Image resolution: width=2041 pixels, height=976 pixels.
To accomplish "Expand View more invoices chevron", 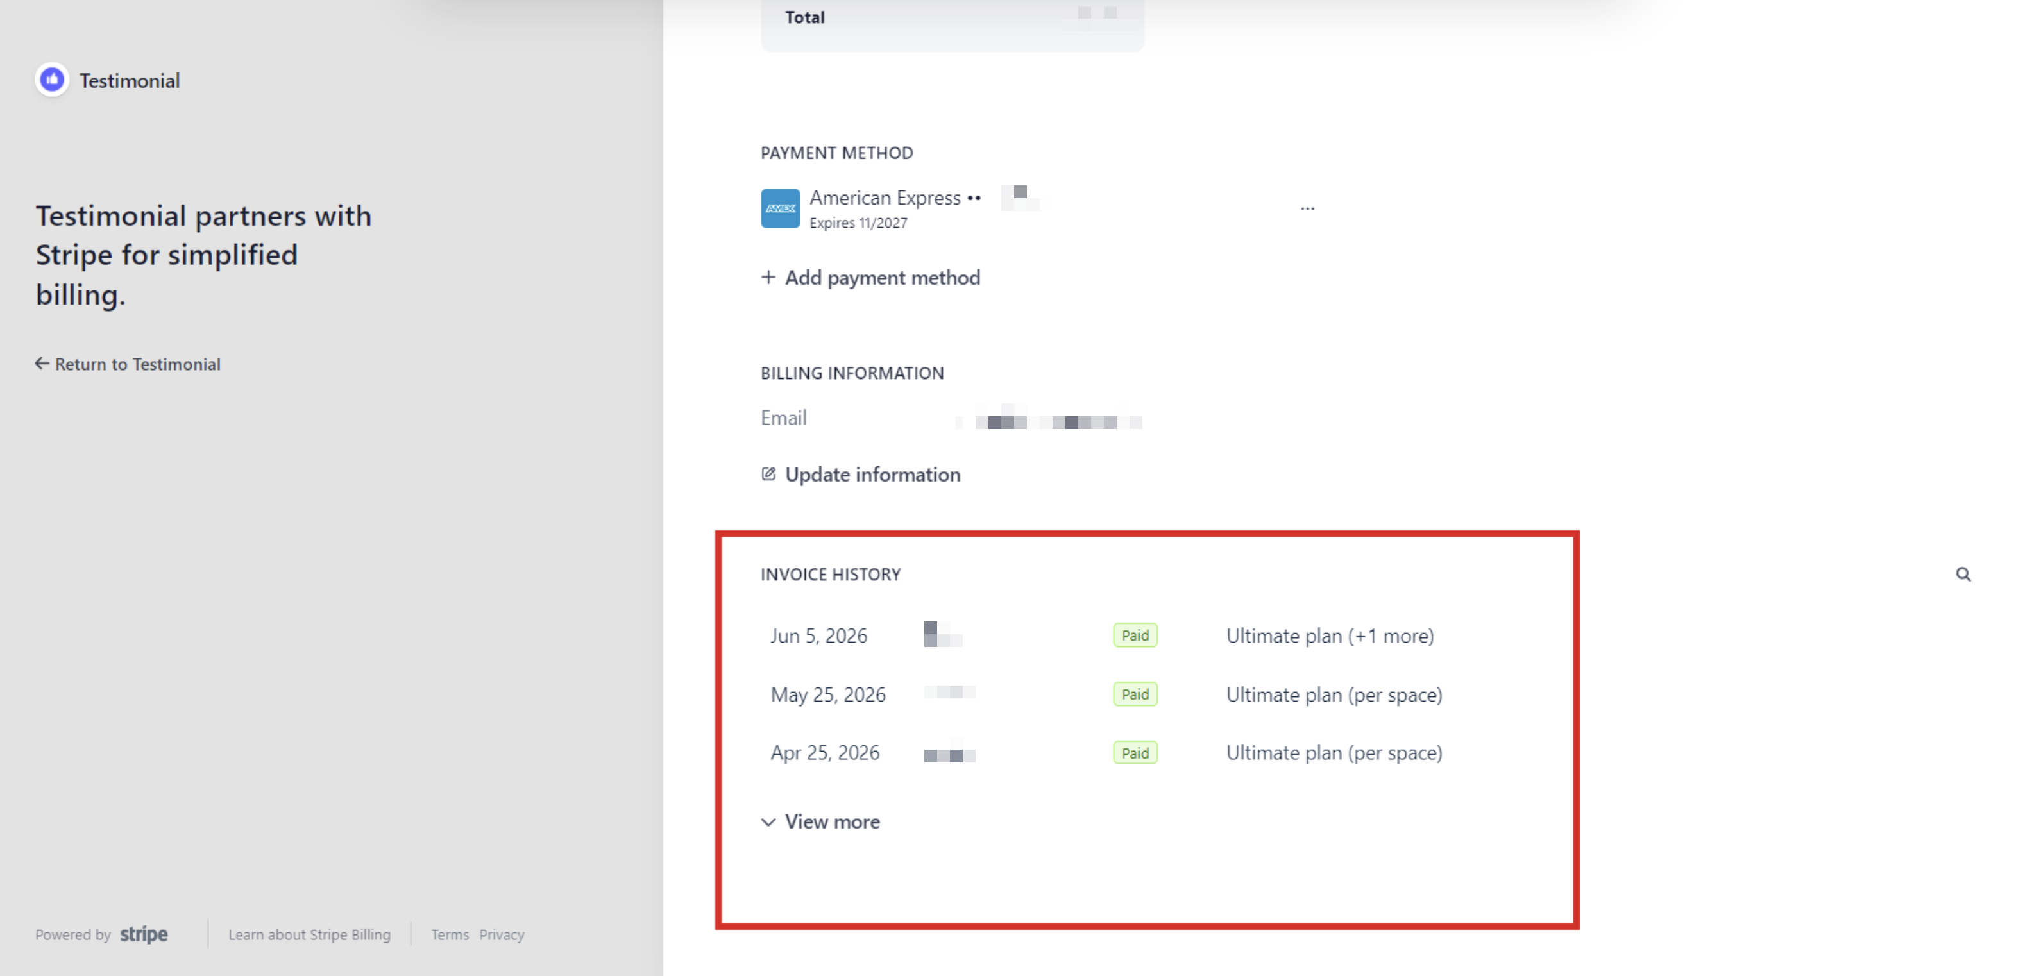I will coord(768,821).
